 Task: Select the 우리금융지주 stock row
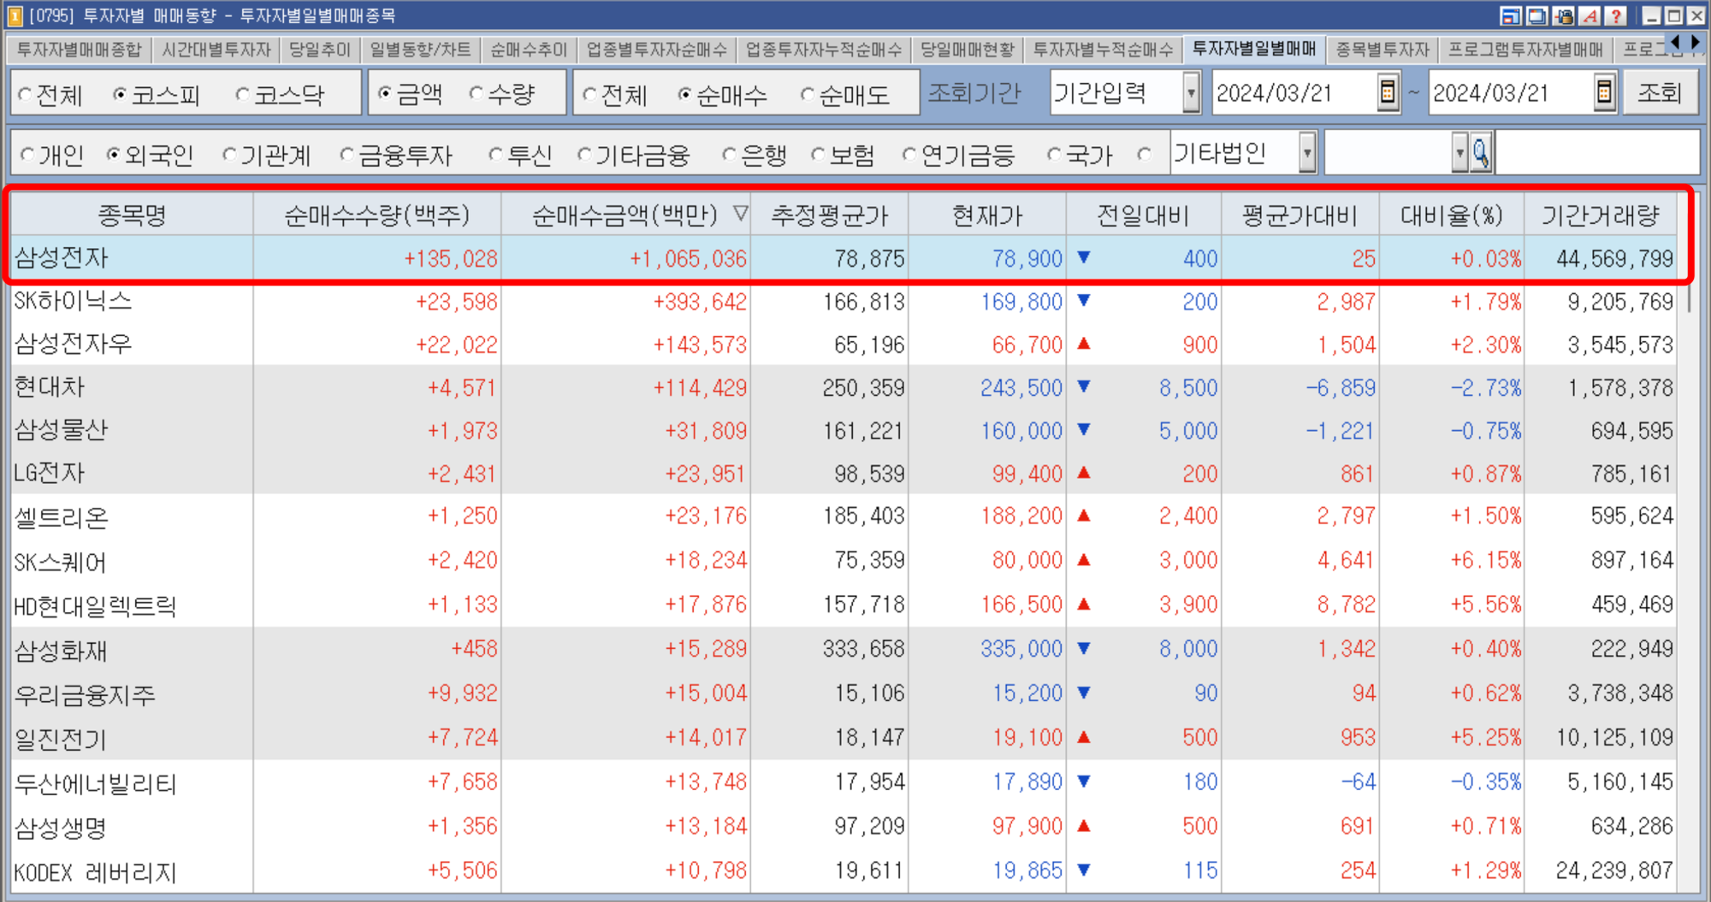(x=844, y=693)
